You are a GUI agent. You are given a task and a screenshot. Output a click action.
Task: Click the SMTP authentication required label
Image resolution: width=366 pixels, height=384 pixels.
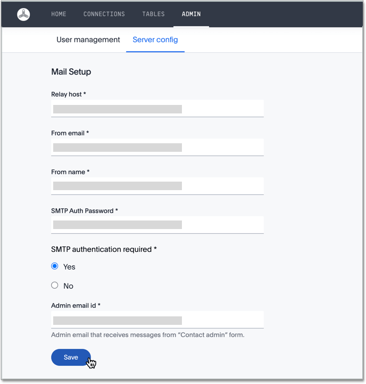click(x=104, y=249)
